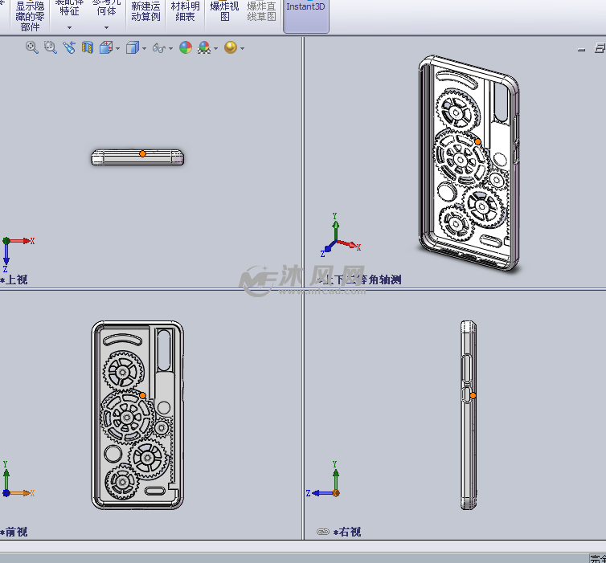
Task: Expand the Apply Scene dropdown arrow
Action: [215, 48]
